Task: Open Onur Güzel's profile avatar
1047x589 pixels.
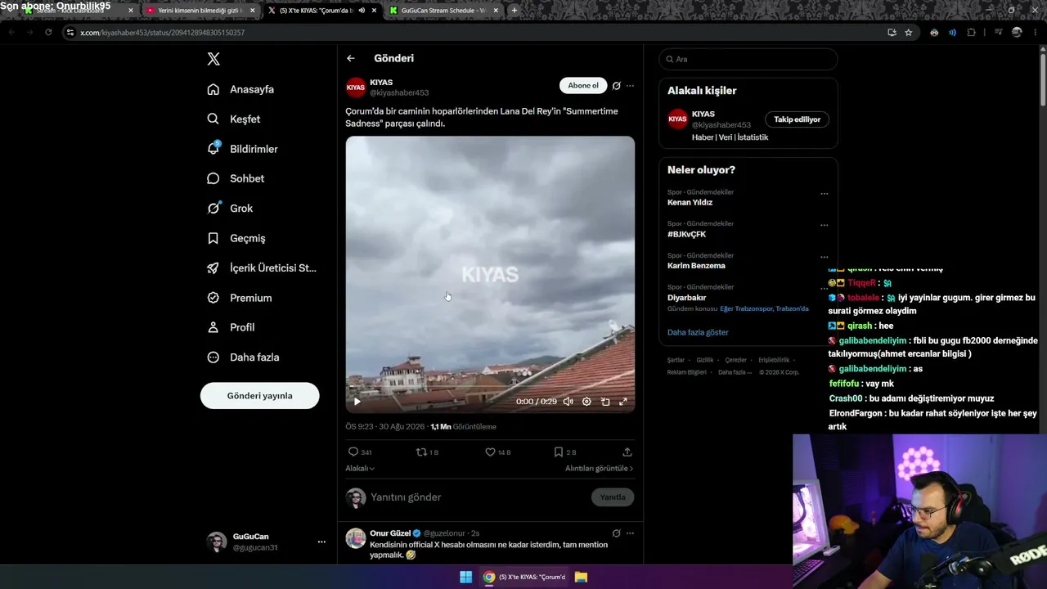Action: point(355,538)
